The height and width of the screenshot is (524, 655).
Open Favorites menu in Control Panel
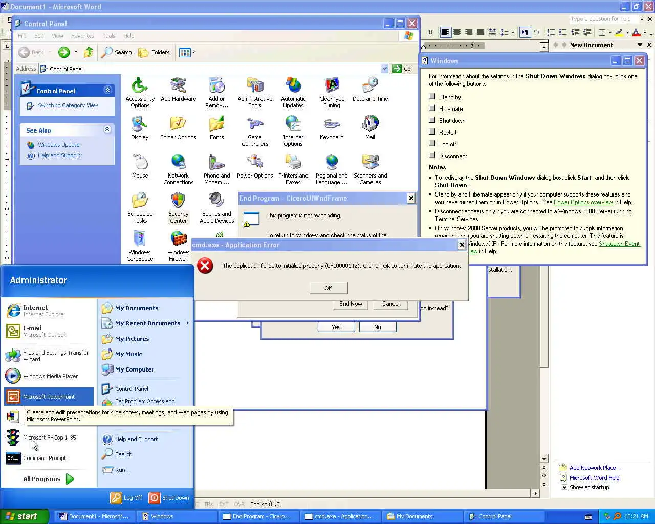82,36
